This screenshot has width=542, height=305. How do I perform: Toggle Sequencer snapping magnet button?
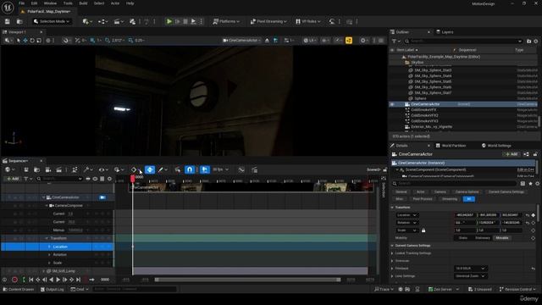(190, 169)
